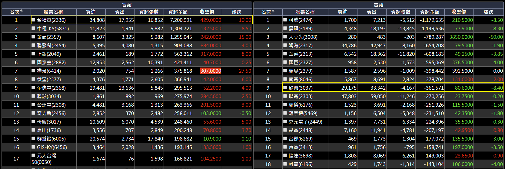Select checkbox beside 聯詠(3034)
Image resolution: width=505 pixels, height=169 pixels.
(34, 96)
